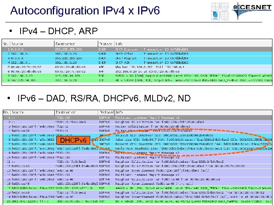The image size is (274, 205).
Task: Sort IPv6 capture by Protocol column header
Action: (x=107, y=112)
